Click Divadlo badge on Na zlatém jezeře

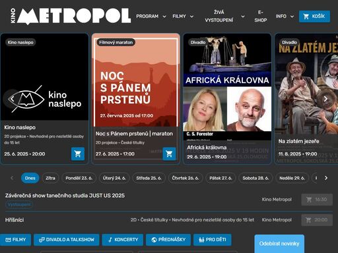tap(289, 42)
